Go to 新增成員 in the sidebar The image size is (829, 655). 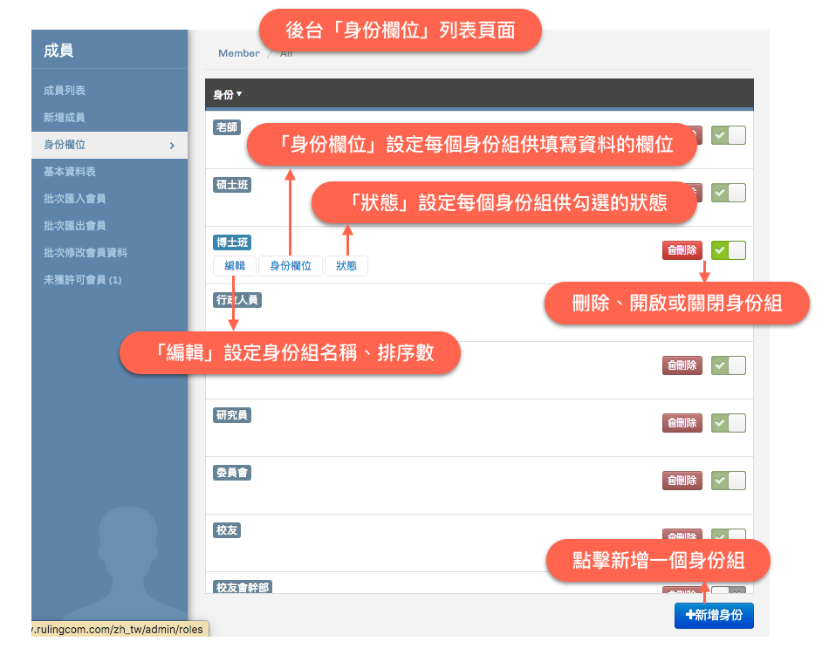pyautogui.click(x=65, y=118)
